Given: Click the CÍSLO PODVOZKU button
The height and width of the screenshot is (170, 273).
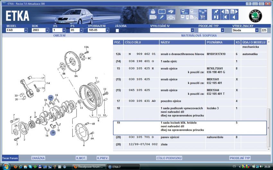Looking at the screenshot, I should point(169,158).
